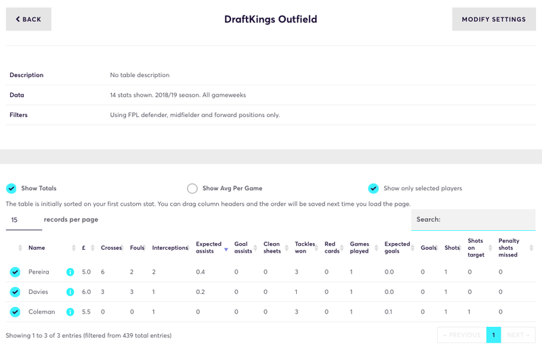Deselect Coleman row checkbox
The image size is (542, 350).
[x=15, y=312]
